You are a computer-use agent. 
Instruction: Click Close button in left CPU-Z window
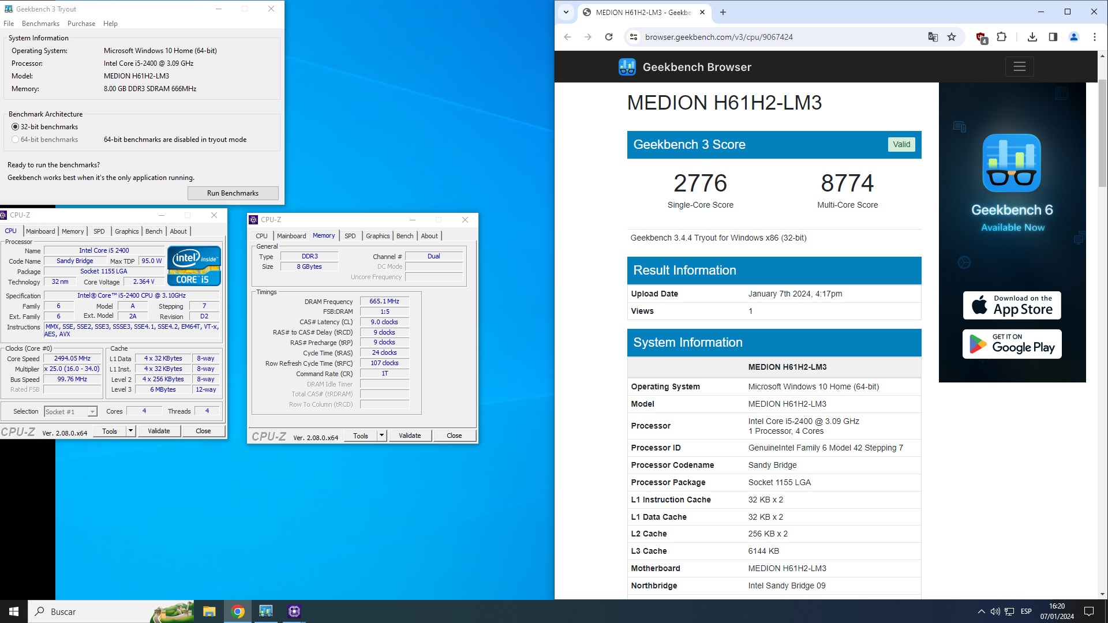coord(203,431)
